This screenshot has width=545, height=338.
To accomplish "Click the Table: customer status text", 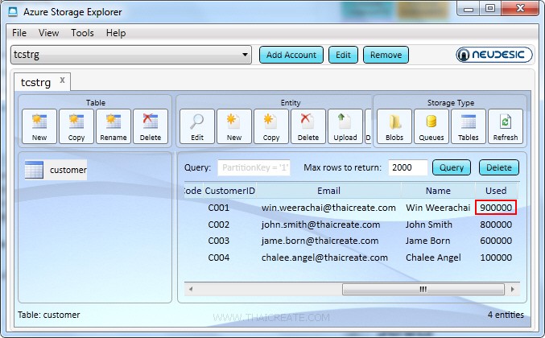I will [x=48, y=315].
